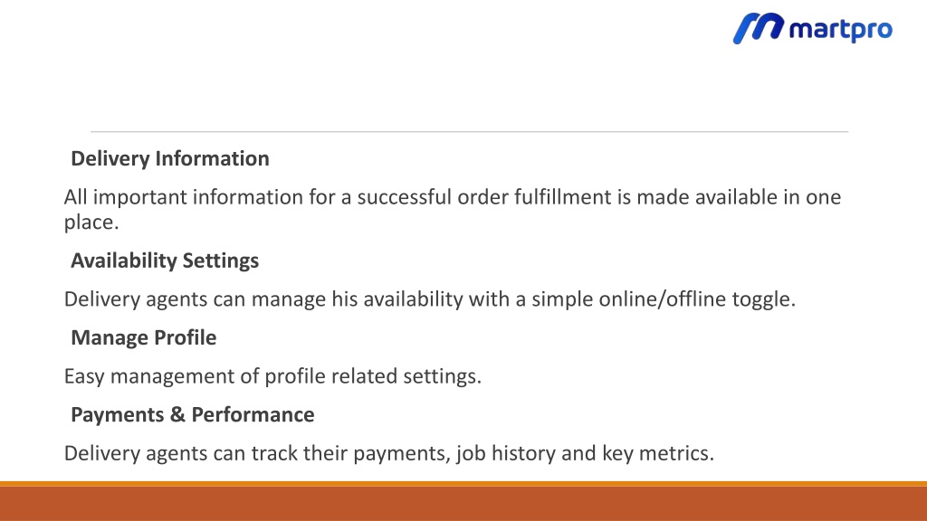Image resolution: width=927 pixels, height=521 pixels.
Task: Click the word 'Settings' in second heading
Action: [221, 260]
